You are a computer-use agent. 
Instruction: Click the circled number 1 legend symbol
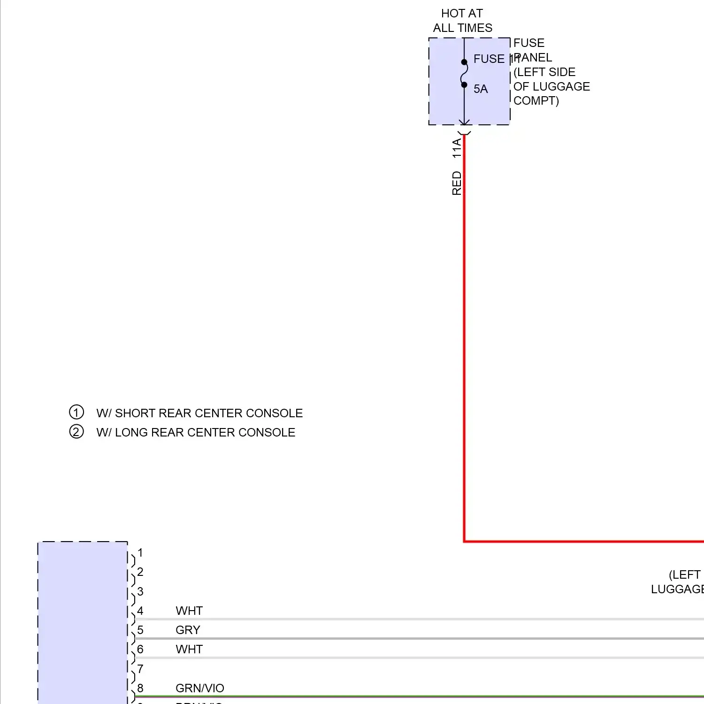pos(77,412)
